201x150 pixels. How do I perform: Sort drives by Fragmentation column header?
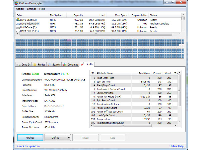(138, 15)
